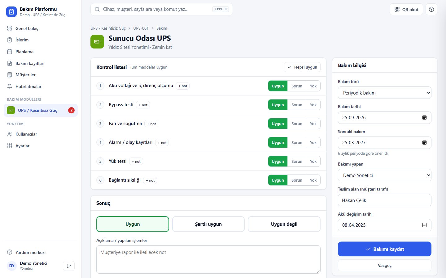Mark Bypass testi as Sorun
The height and width of the screenshot is (278, 446).
[297, 105]
